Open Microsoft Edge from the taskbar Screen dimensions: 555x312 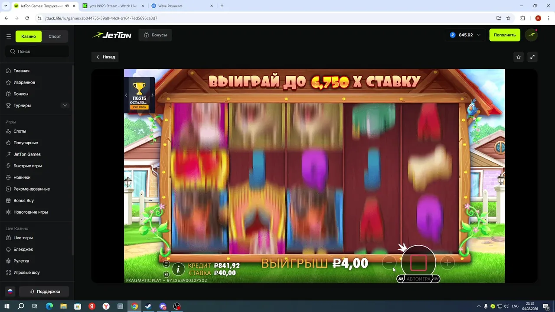point(49,306)
